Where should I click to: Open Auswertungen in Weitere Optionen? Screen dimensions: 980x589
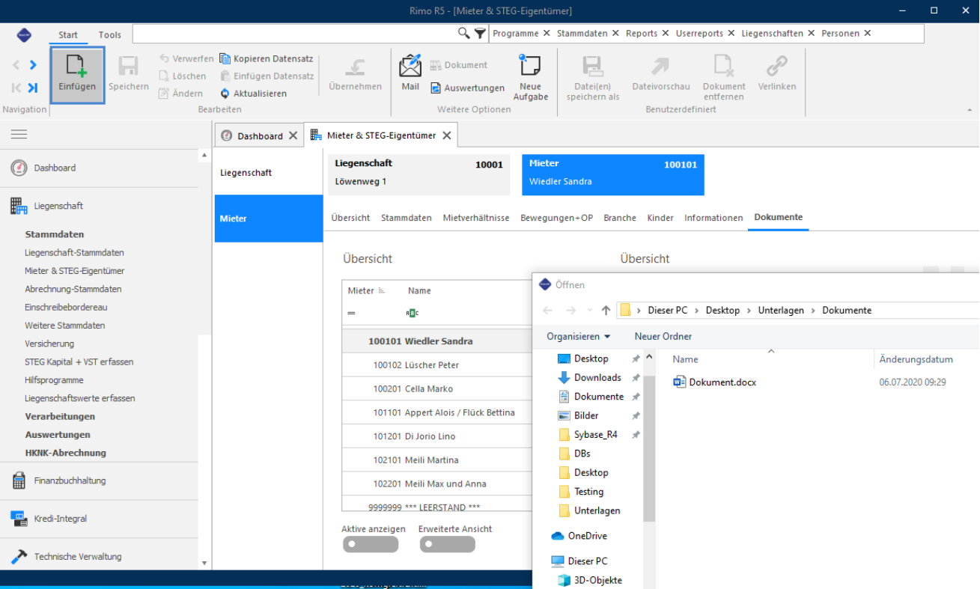(x=467, y=88)
